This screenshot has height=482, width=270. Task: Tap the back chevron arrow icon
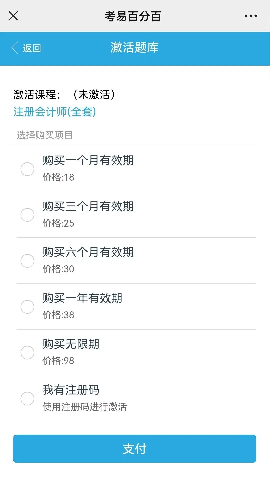(x=15, y=48)
